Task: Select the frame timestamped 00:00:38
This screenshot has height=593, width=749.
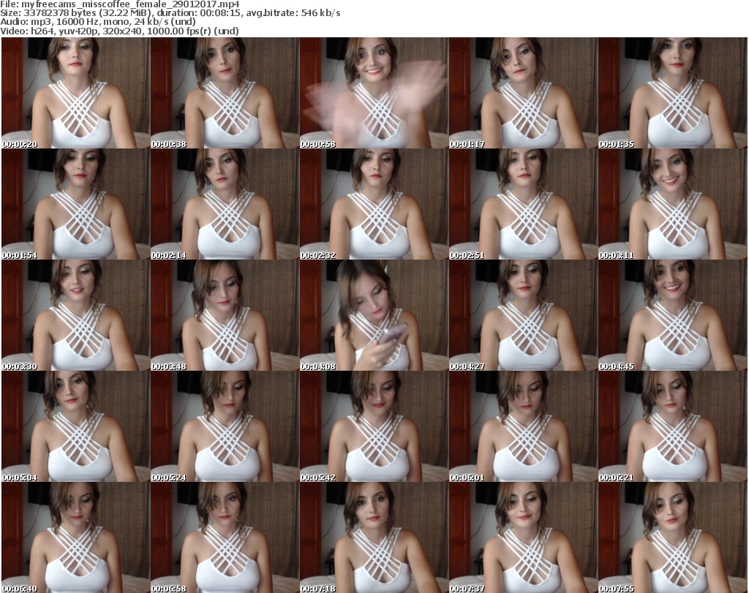Action: [x=225, y=93]
